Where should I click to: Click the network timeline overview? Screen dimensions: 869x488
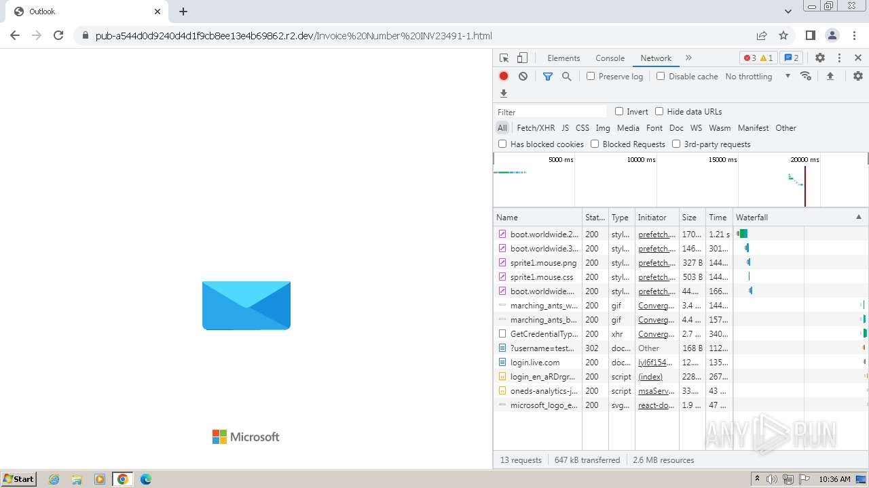[x=681, y=180]
